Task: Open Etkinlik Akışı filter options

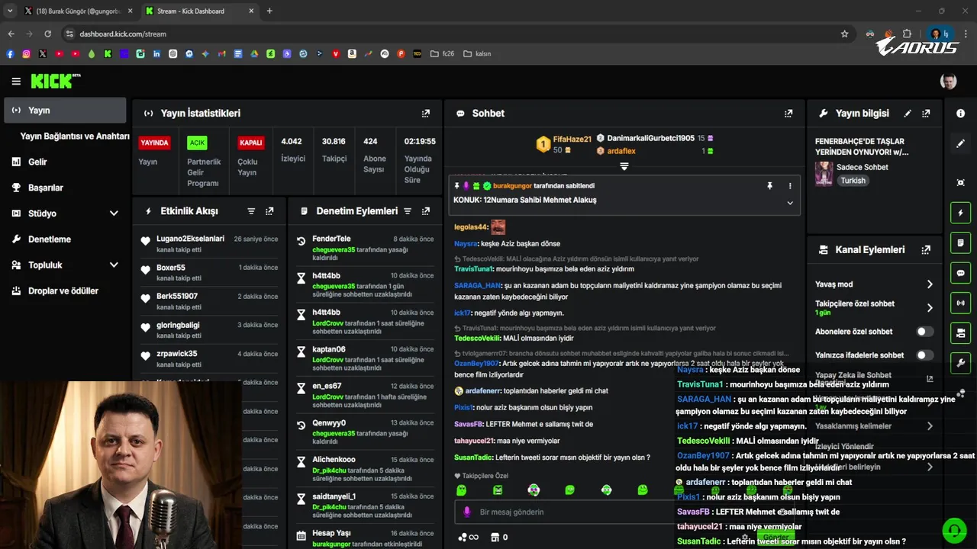Action: 251,211
